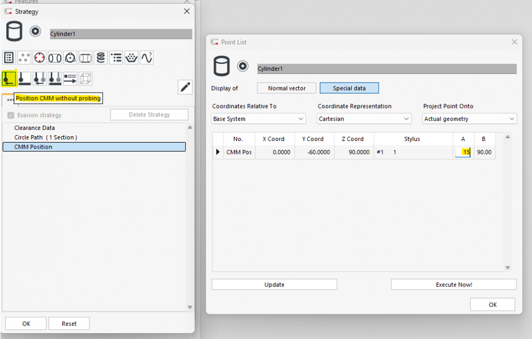This screenshot has width=532, height=339.
Task: Open the pencil edit icon in Strategy
Action: coord(185,87)
